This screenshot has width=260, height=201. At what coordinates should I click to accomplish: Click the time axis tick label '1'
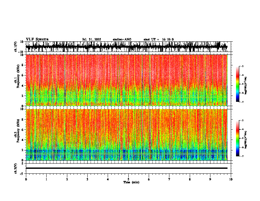(46, 179)
